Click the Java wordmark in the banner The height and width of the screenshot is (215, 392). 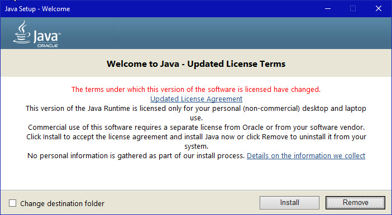47,37
